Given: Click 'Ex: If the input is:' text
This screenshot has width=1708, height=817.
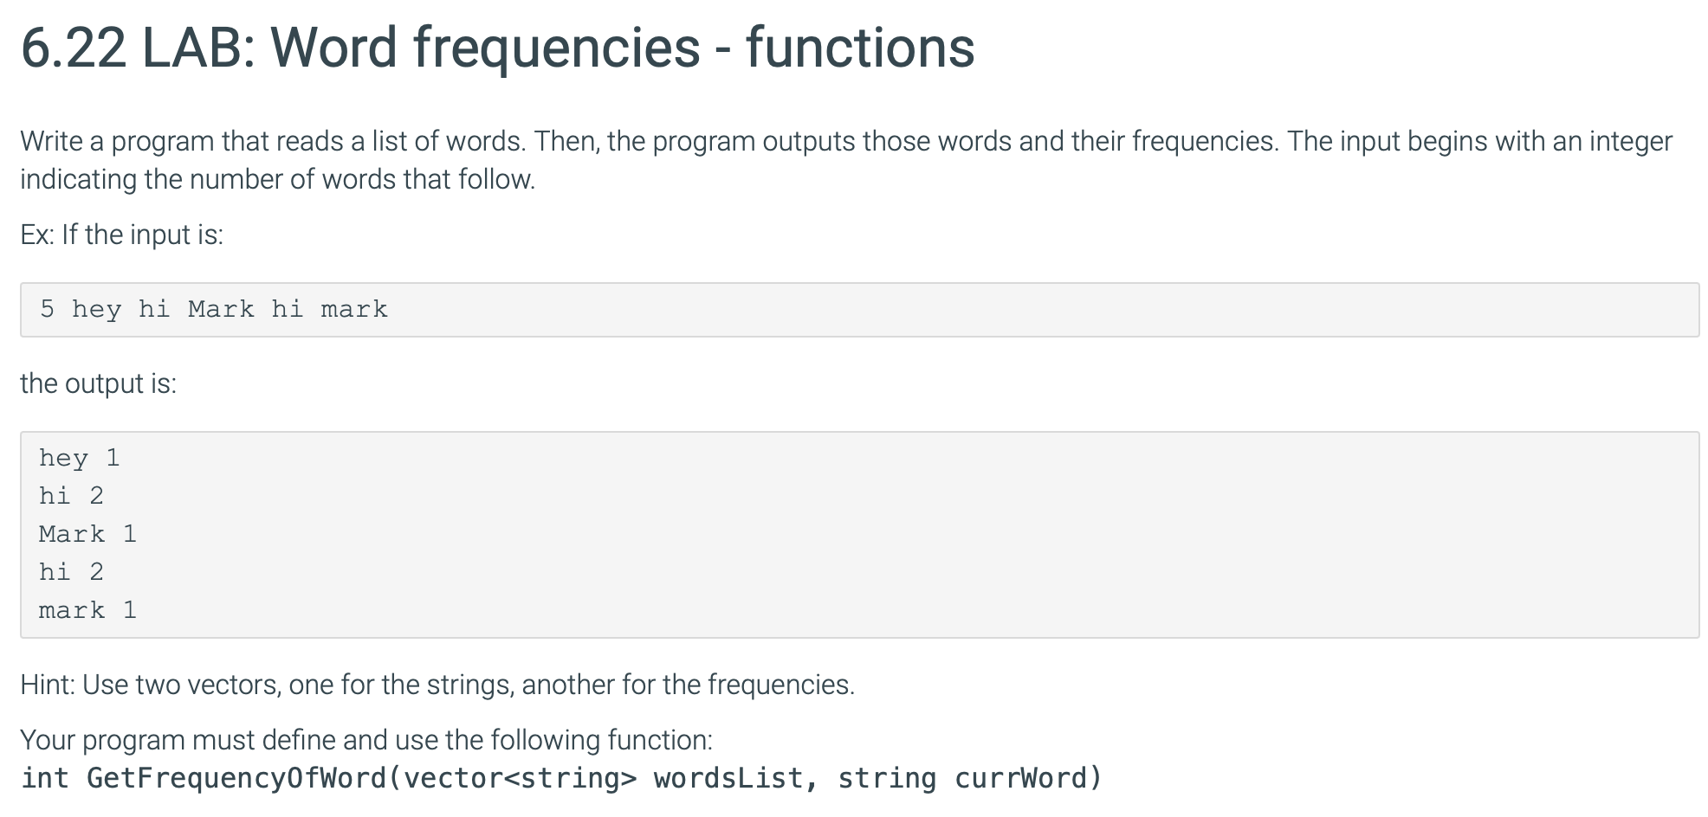Looking at the screenshot, I should pos(122,235).
